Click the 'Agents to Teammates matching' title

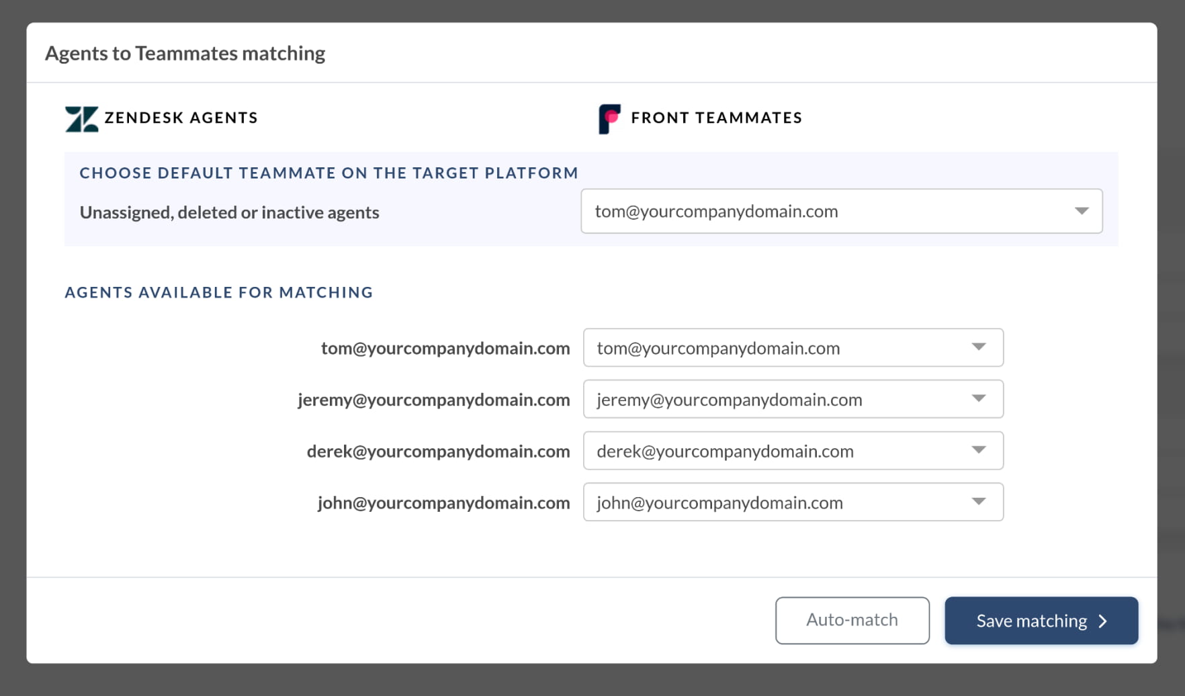point(185,53)
